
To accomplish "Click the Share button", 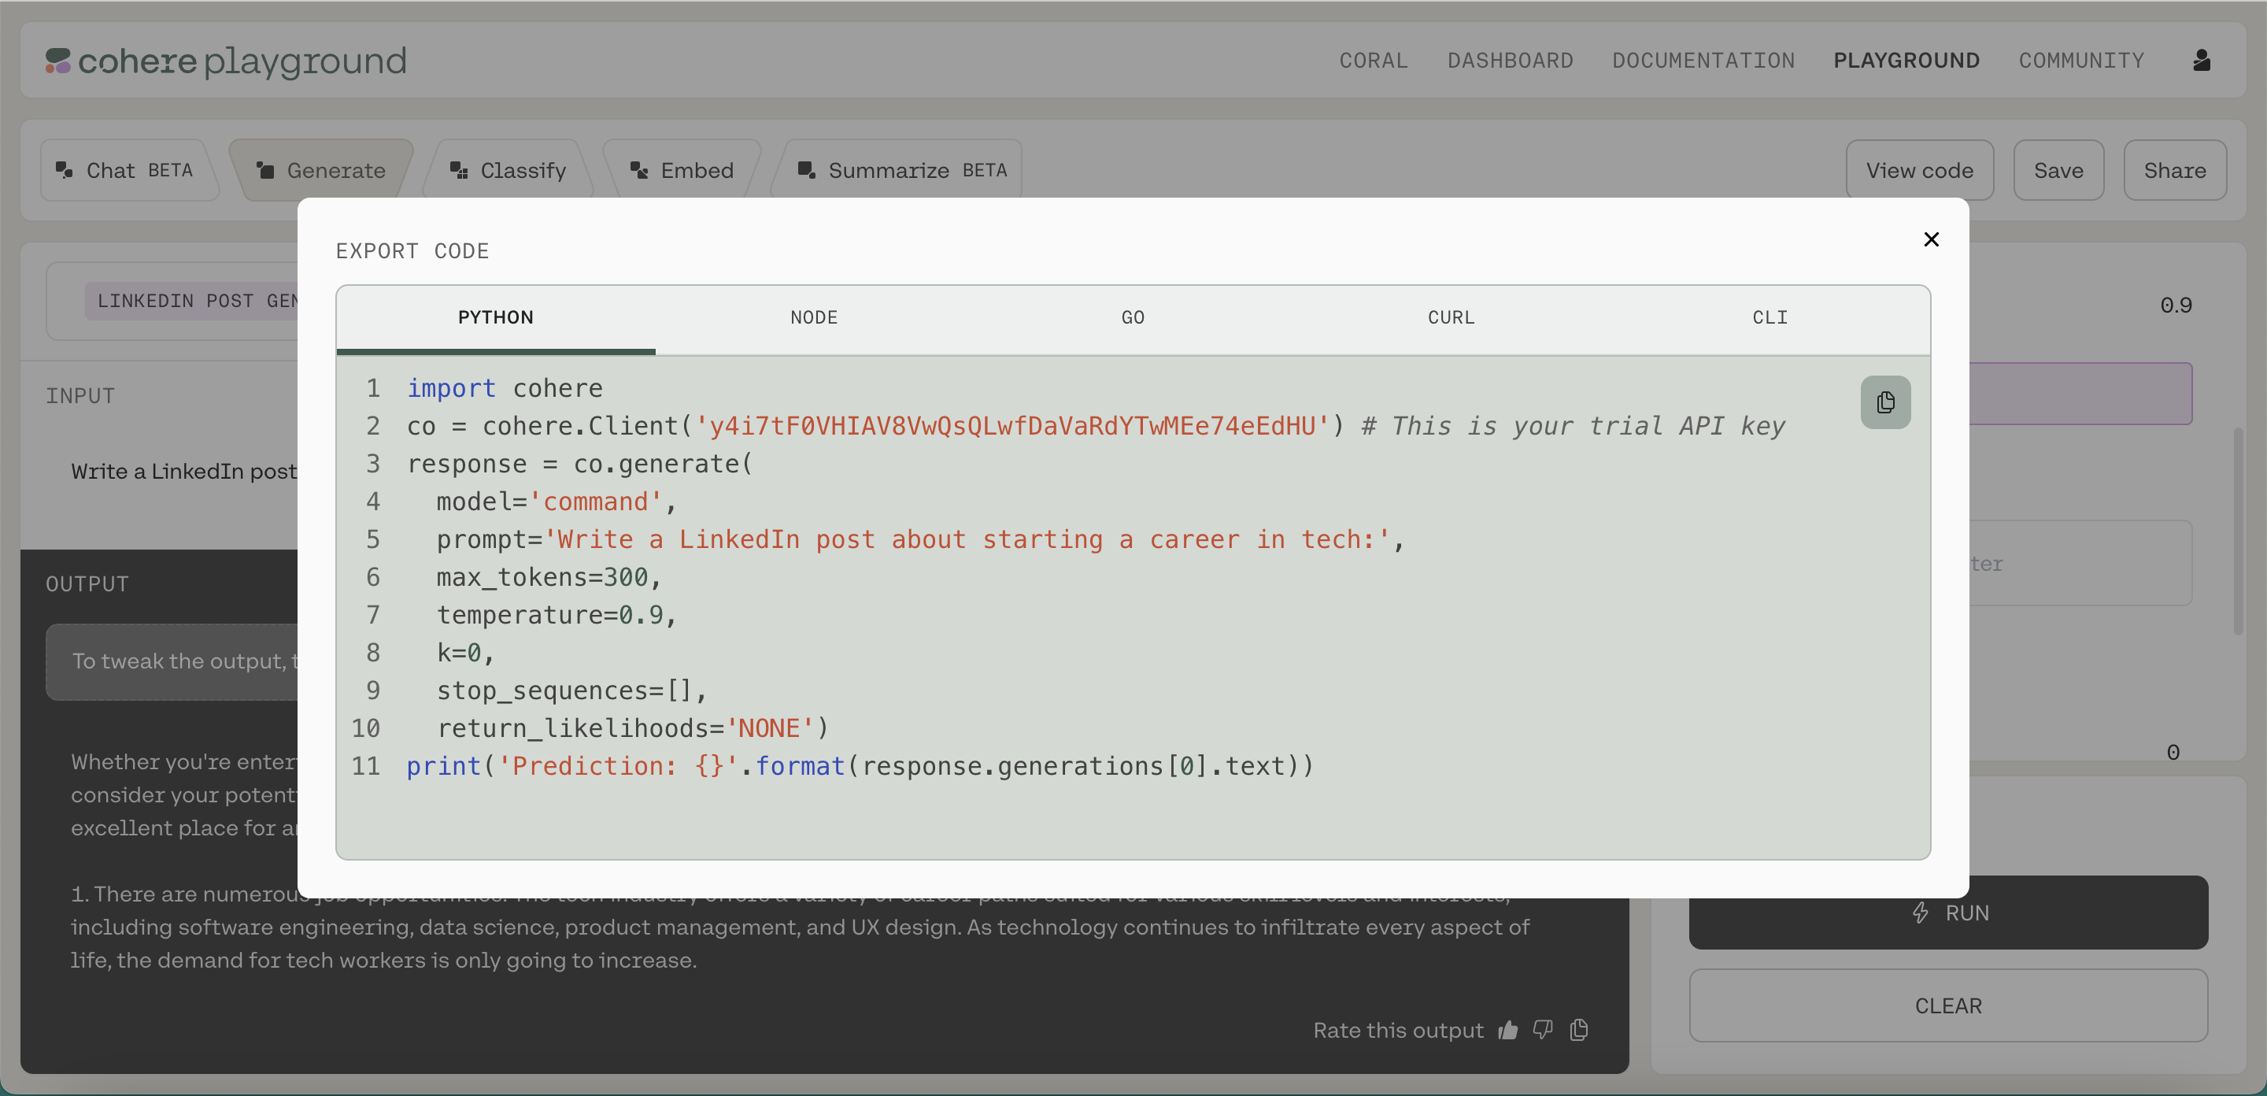I will tap(2173, 170).
